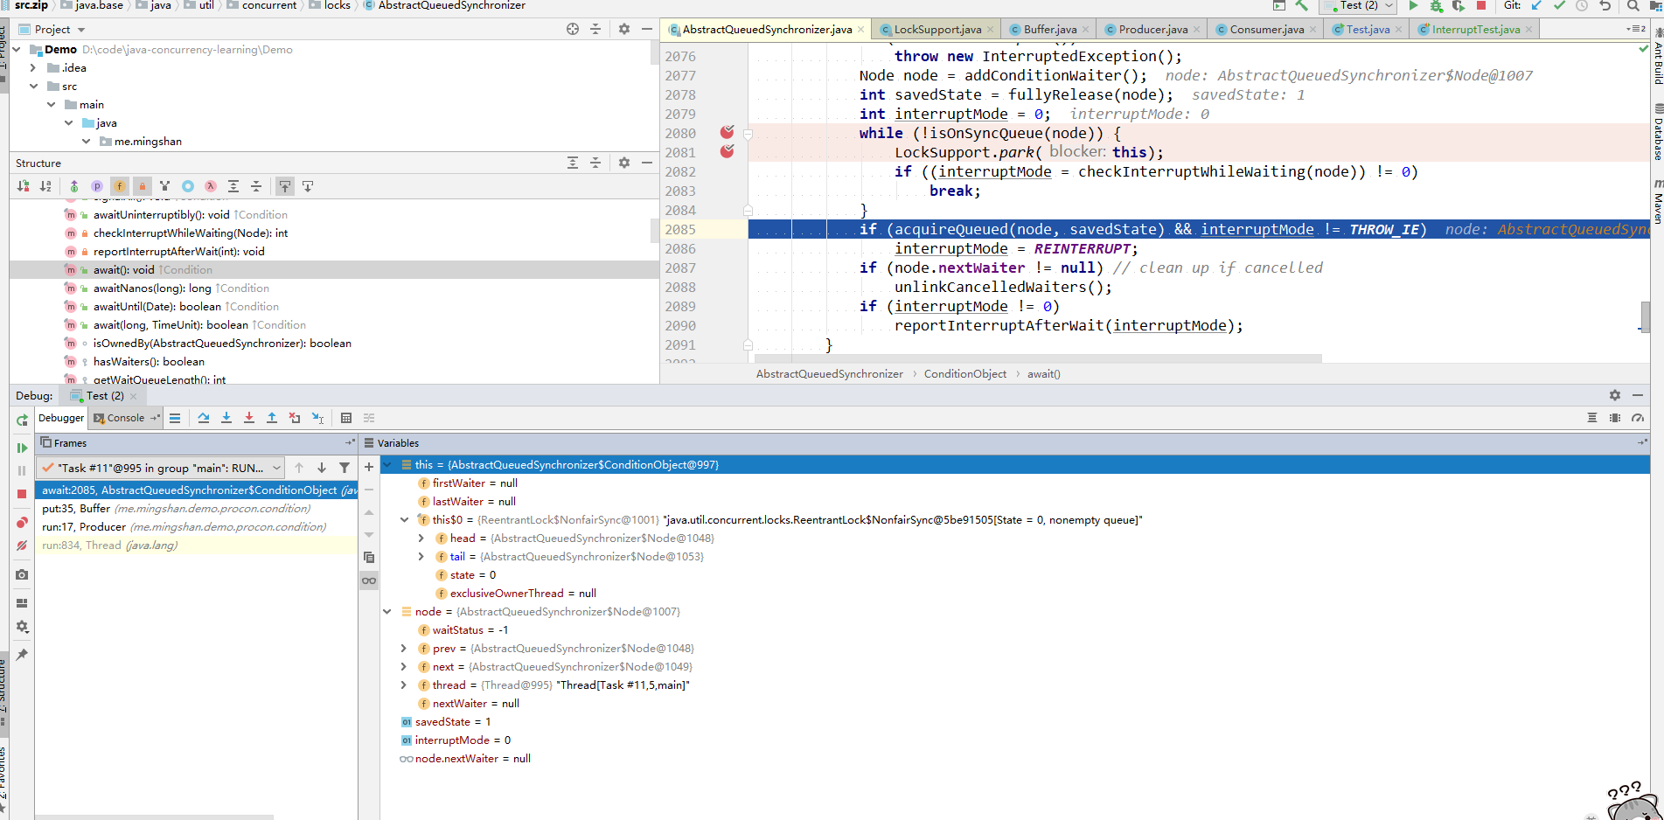Open debugger settings gear in sidebar

pyautogui.click(x=22, y=627)
